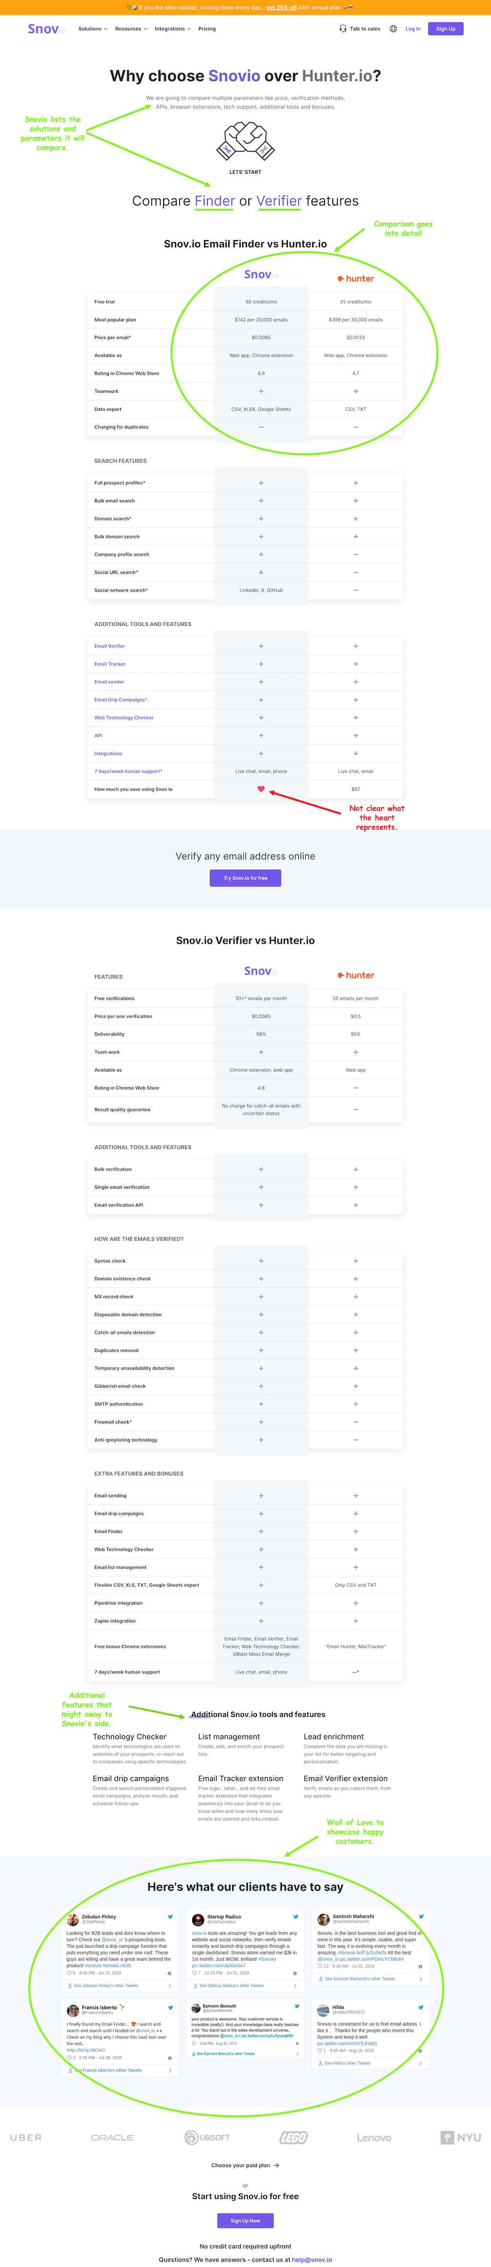Click the help@snov.io email link
Screen dimensions: 491x2267
pyautogui.click(x=312, y=2260)
